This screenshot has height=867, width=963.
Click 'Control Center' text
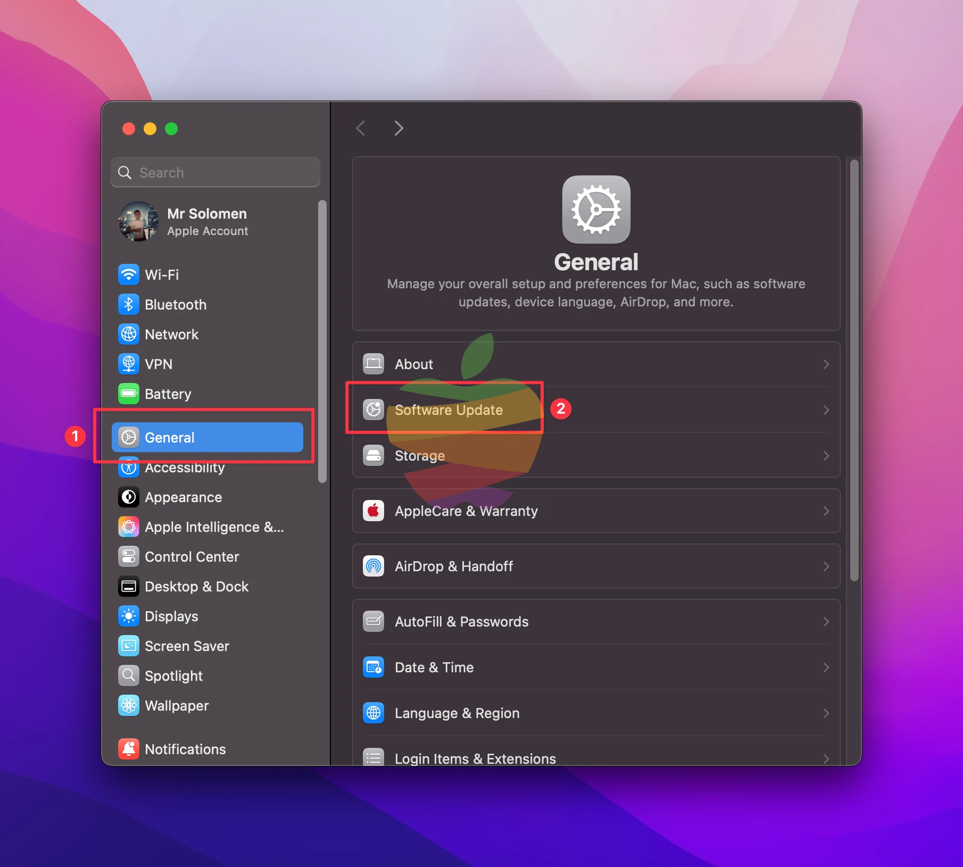tap(192, 557)
